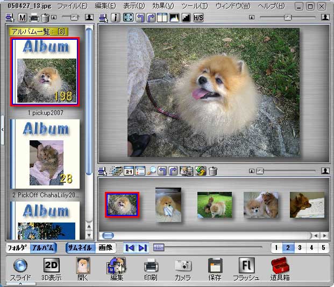Image resolution: width=334 pixels, height=287 pixels.
Task: Open the list menu icon above thumbnail strip
Action: point(103,171)
